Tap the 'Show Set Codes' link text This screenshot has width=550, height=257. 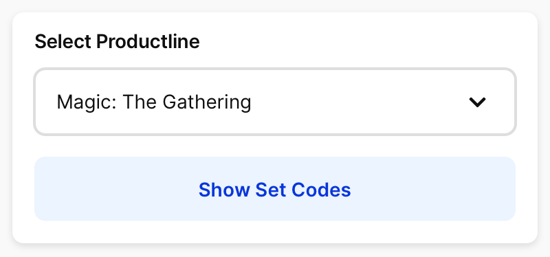[x=274, y=190]
